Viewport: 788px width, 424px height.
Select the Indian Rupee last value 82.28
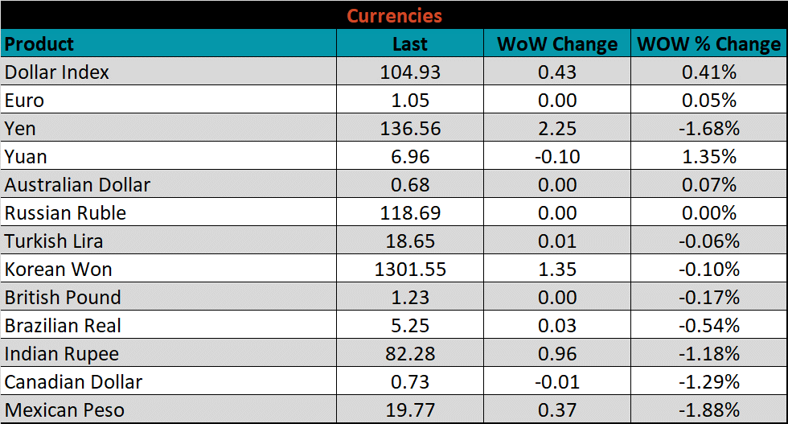click(410, 354)
